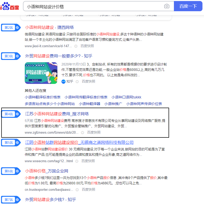Click related search 多语言站点有多少个小语种网站
Screen dimensions: 204x204
coord(50,104)
